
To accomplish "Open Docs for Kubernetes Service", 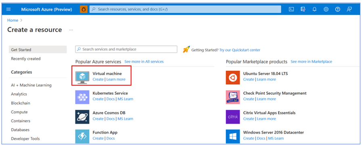I will pyautogui.click(x=111, y=99).
